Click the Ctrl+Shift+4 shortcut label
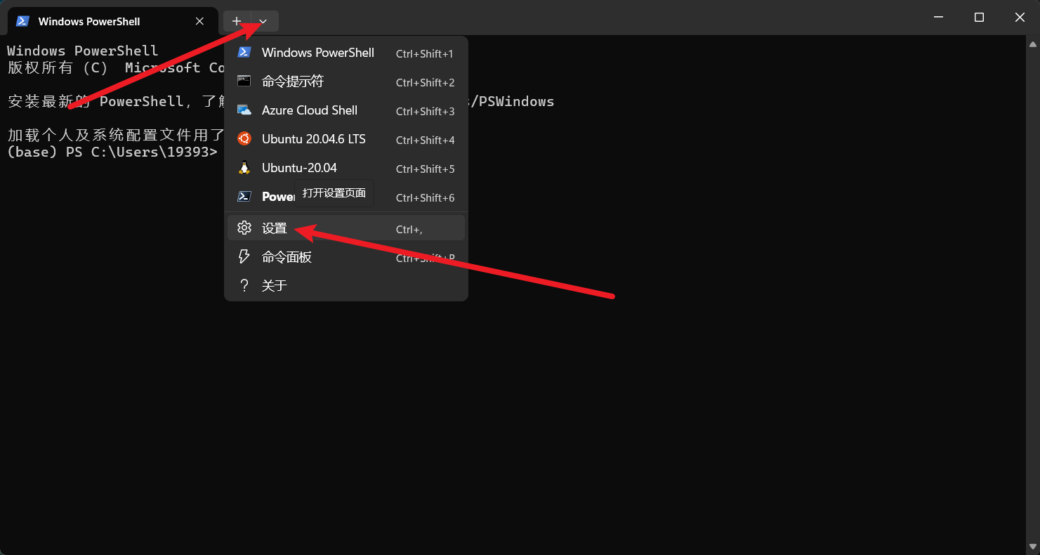The height and width of the screenshot is (555, 1040). (425, 141)
